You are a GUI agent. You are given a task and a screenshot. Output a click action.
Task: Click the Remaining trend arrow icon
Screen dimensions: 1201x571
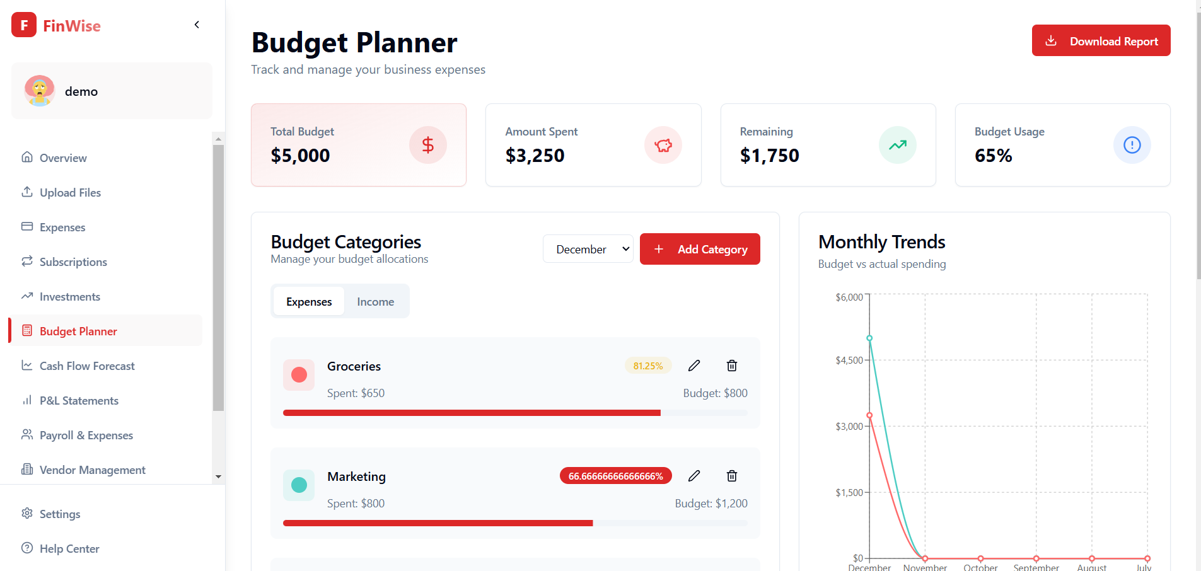tap(897, 145)
